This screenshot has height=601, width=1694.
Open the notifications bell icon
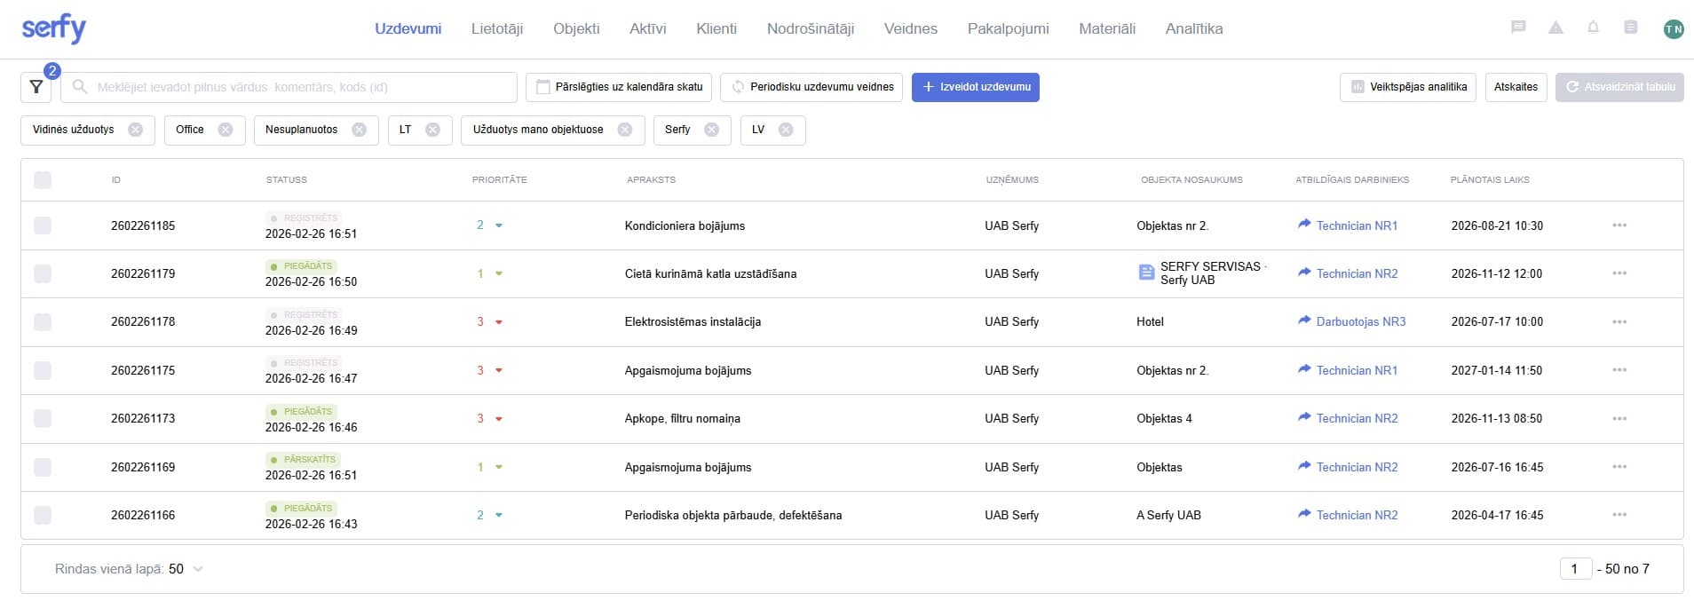(x=1593, y=28)
